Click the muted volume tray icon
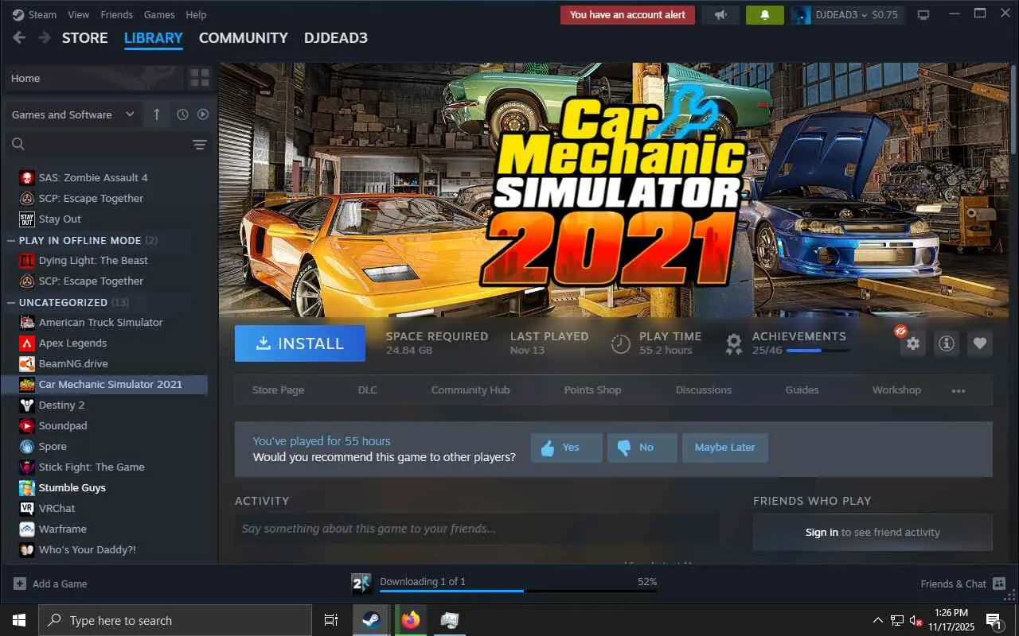 915,620
